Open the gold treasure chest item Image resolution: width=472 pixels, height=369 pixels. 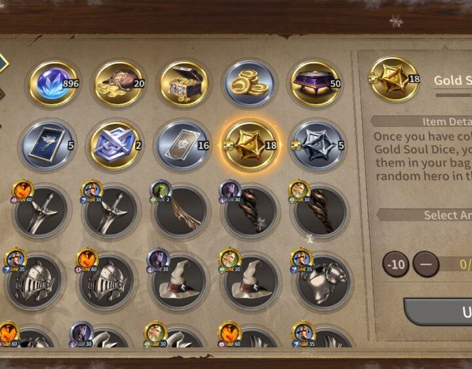184,83
